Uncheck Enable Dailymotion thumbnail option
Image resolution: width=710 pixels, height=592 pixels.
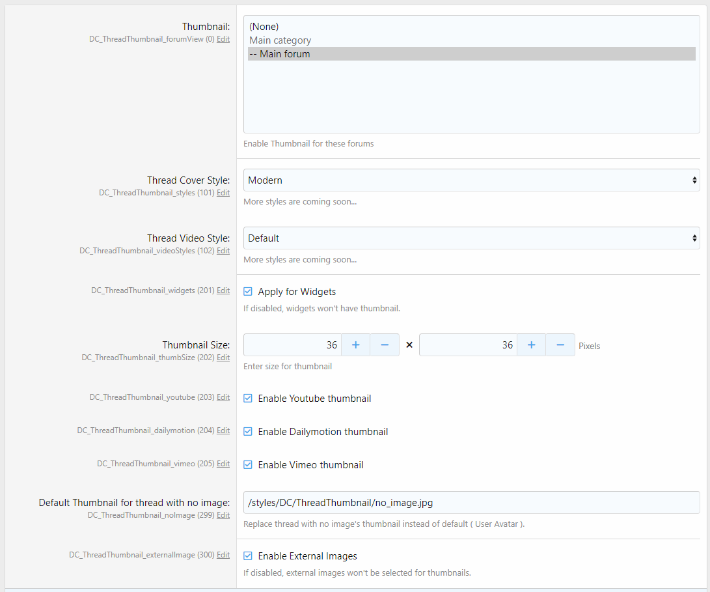[x=248, y=432]
